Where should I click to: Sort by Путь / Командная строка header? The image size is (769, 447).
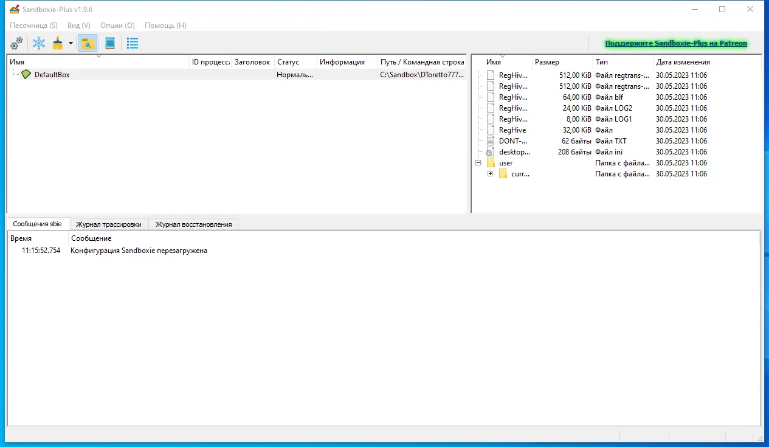tap(422, 62)
